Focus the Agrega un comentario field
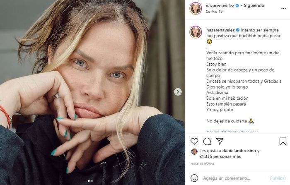Image resolution: width=290 pixels, height=185 pixels. 232,178
